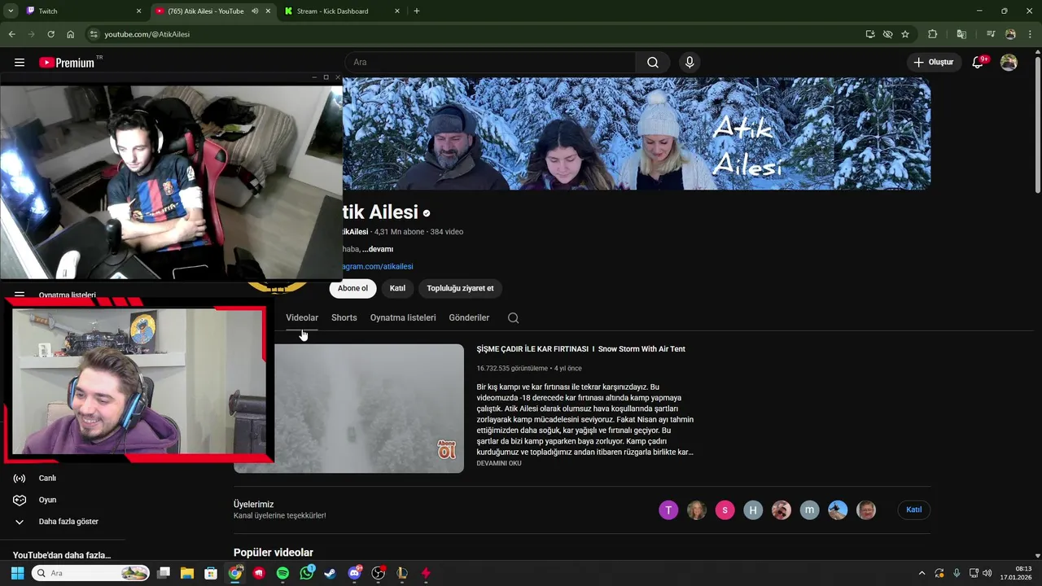The width and height of the screenshot is (1042, 586).
Task: Open the taskbar volume icon
Action: click(x=987, y=573)
